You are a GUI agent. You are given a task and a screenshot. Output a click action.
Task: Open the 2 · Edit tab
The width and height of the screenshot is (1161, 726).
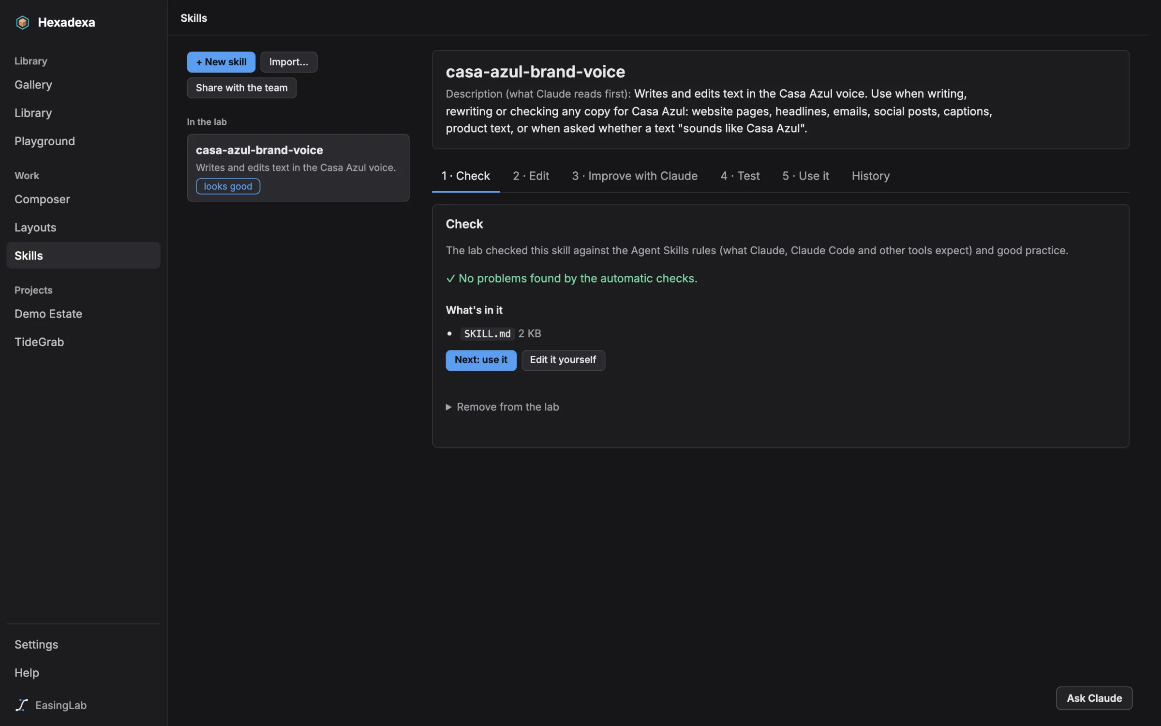(x=531, y=176)
